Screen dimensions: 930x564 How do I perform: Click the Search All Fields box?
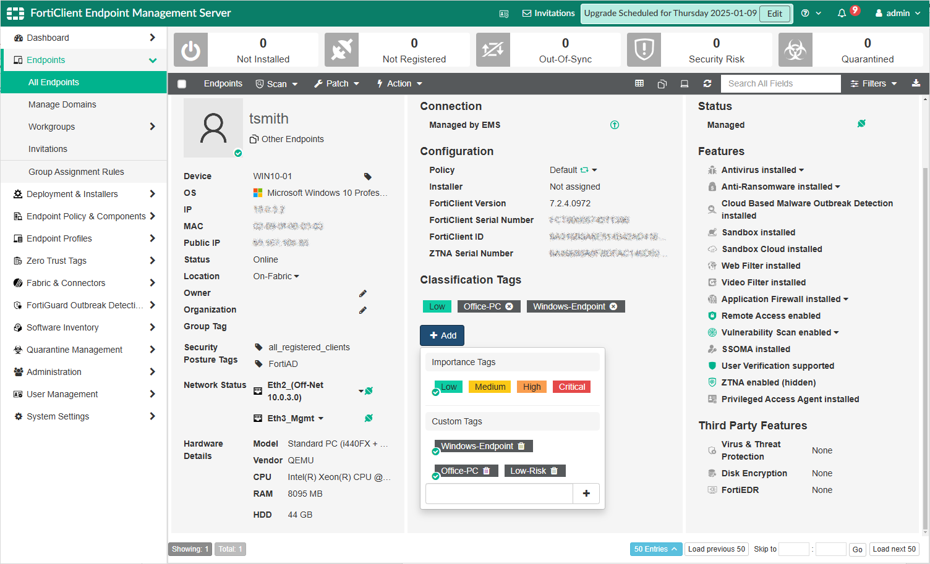[x=781, y=83]
